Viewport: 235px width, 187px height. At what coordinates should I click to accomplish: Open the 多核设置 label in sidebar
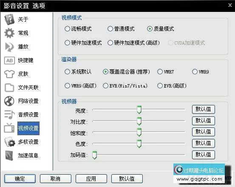[x=28, y=142]
